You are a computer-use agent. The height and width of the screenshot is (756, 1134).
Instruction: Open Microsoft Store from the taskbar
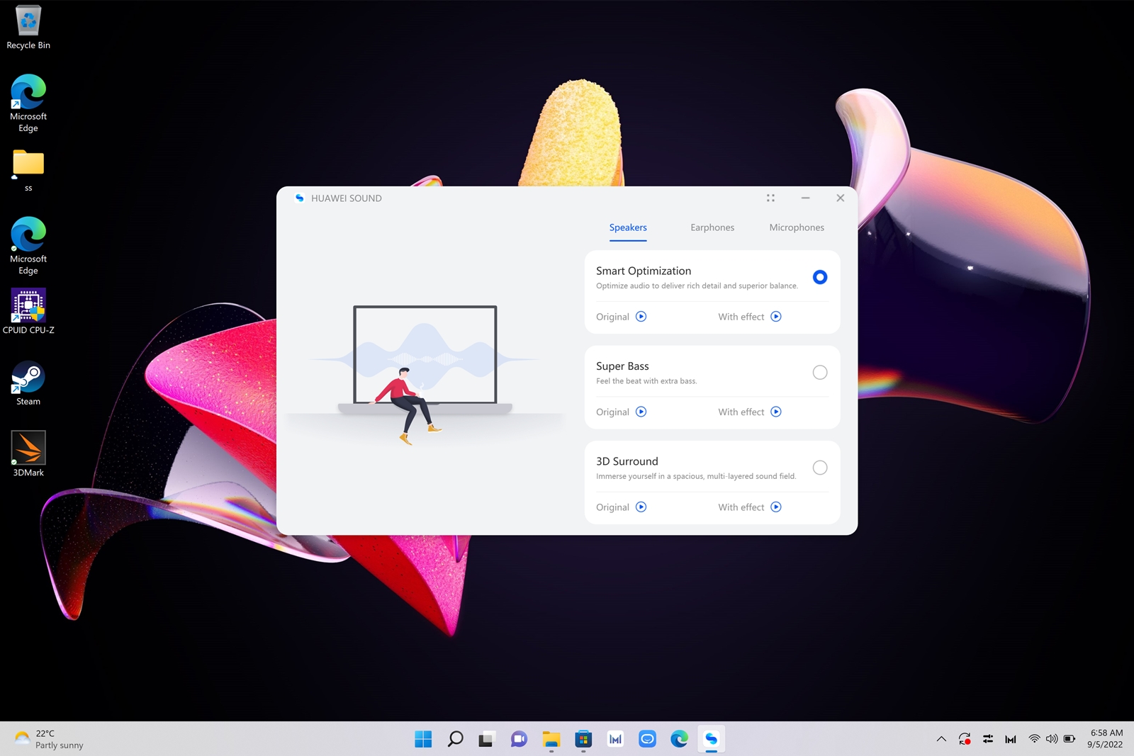click(583, 739)
